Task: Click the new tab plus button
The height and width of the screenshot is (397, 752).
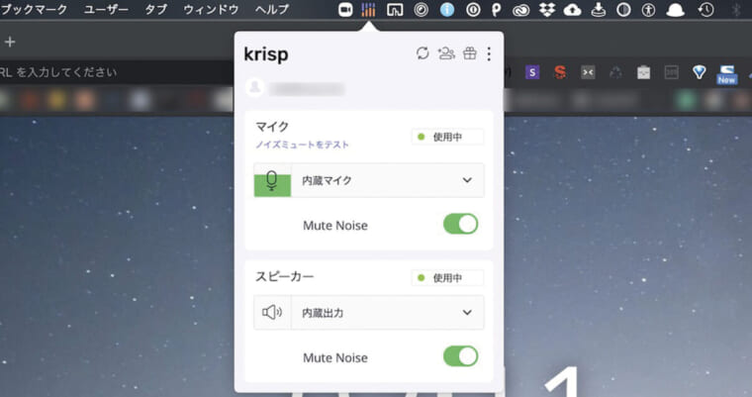Action: point(10,43)
